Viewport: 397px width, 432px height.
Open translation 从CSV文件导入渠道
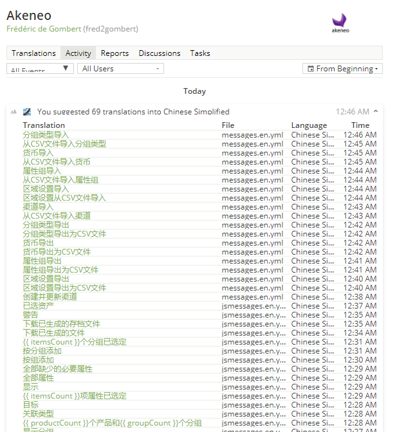57,216
